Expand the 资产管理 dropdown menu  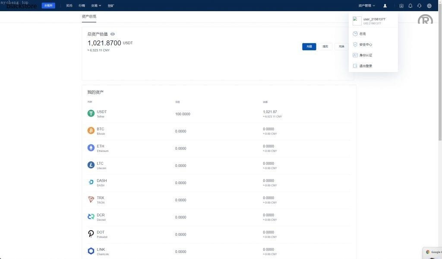pyautogui.click(x=366, y=6)
